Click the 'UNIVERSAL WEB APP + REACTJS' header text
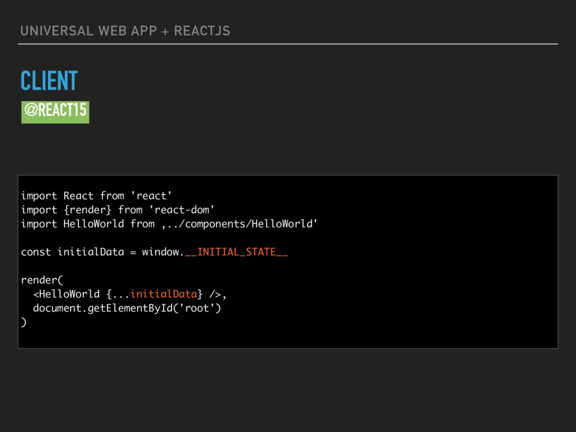The height and width of the screenshot is (432, 576). click(x=125, y=31)
